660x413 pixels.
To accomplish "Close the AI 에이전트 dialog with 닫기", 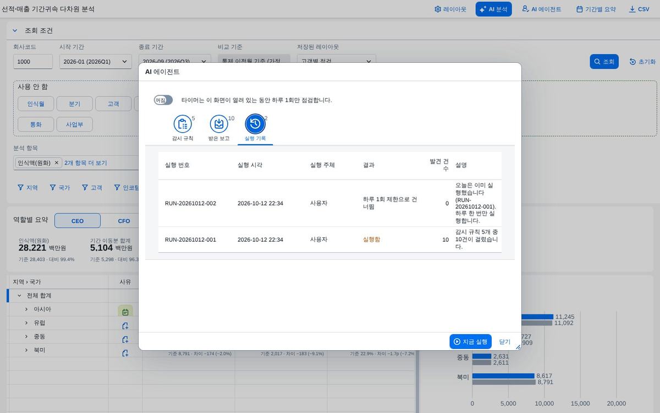I will [x=504, y=341].
